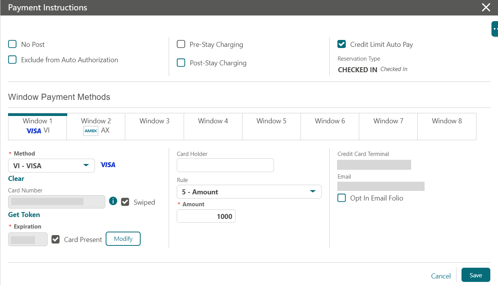Enable the No Post checkbox
The height and width of the screenshot is (285, 498).
click(x=12, y=44)
